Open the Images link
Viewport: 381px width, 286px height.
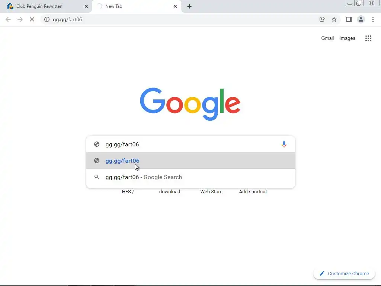[347, 38]
